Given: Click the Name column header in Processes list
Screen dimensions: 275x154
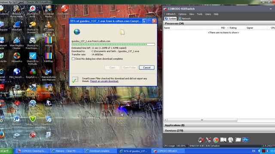Looking at the screenshot, I should [191, 28].
